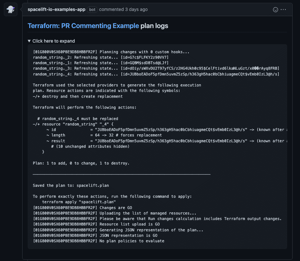Add a reaction with the smiley icon
The width and height of the screenshot is (300, 261).
pyautogui.click(x=275, y=10)
